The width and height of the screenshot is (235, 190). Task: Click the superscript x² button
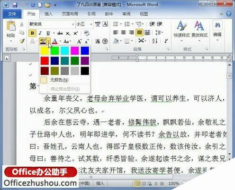[x=76, y=33]
